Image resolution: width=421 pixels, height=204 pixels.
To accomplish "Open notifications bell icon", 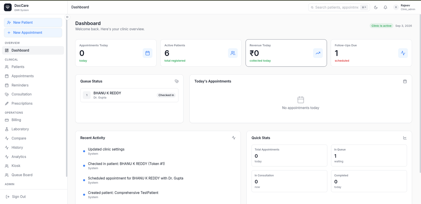I will (385, 7).
